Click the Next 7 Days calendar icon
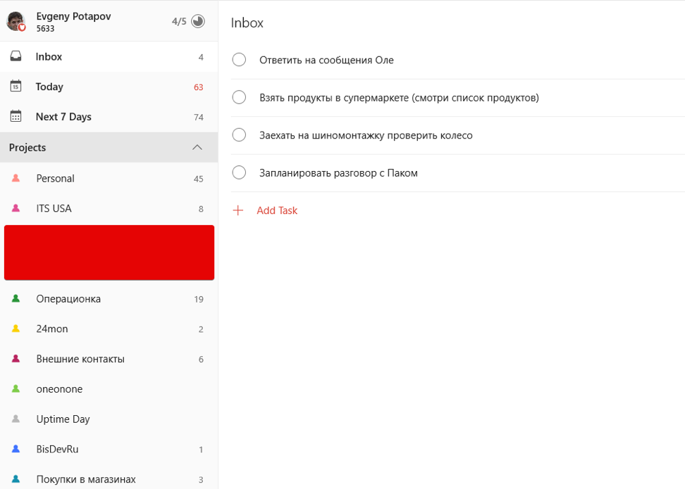685x489 pixels. (16, 116)
